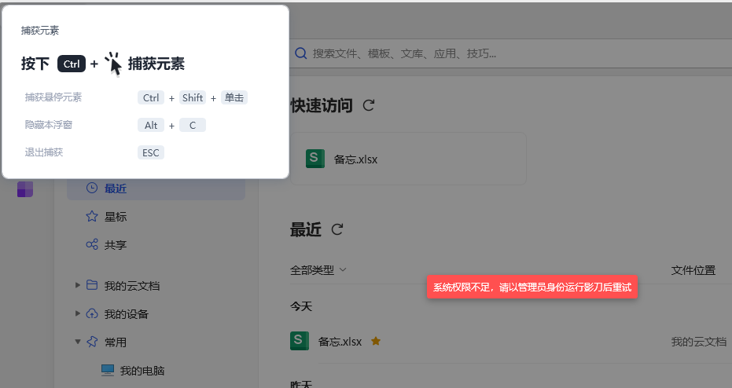The width and height of the screenshot is (732, 388).
Task: Select 最近 in the sidebar
Action: [156, 189]
